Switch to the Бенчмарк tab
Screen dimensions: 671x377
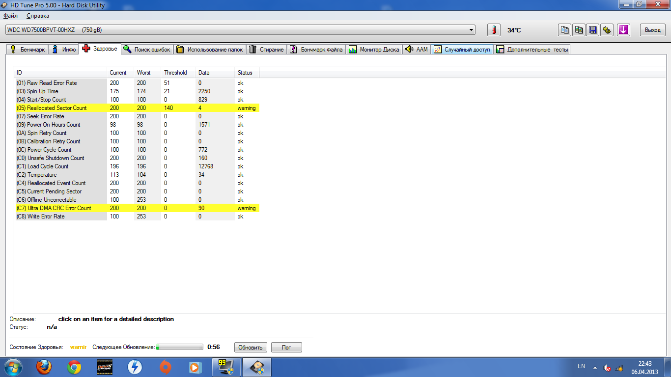28,50
